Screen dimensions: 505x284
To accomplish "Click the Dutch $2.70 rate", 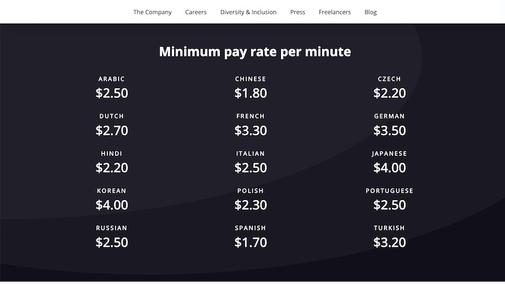I will 112,131.
